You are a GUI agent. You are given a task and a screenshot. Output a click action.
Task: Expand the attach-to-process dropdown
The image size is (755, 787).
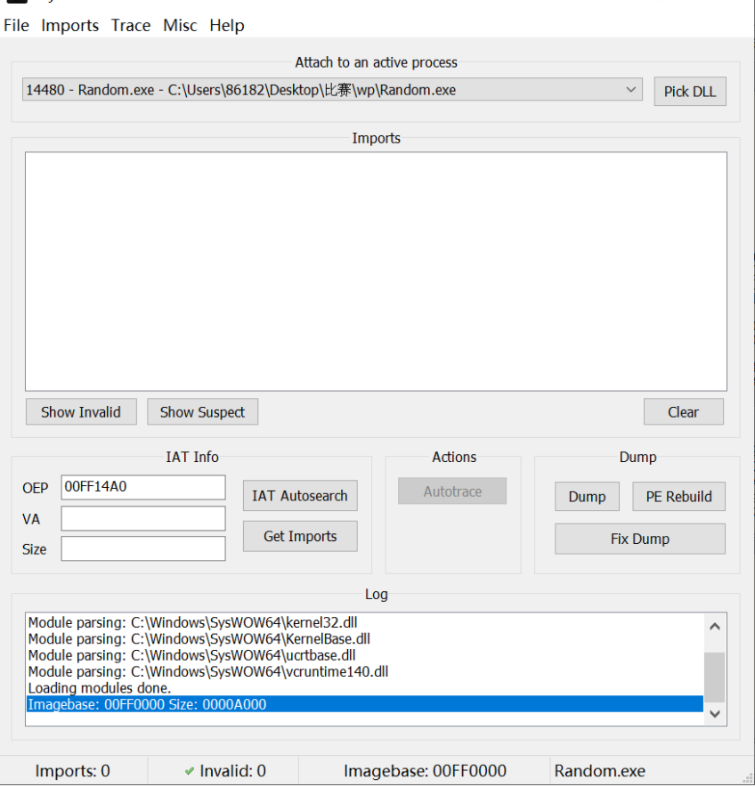(x=630, y=90)
